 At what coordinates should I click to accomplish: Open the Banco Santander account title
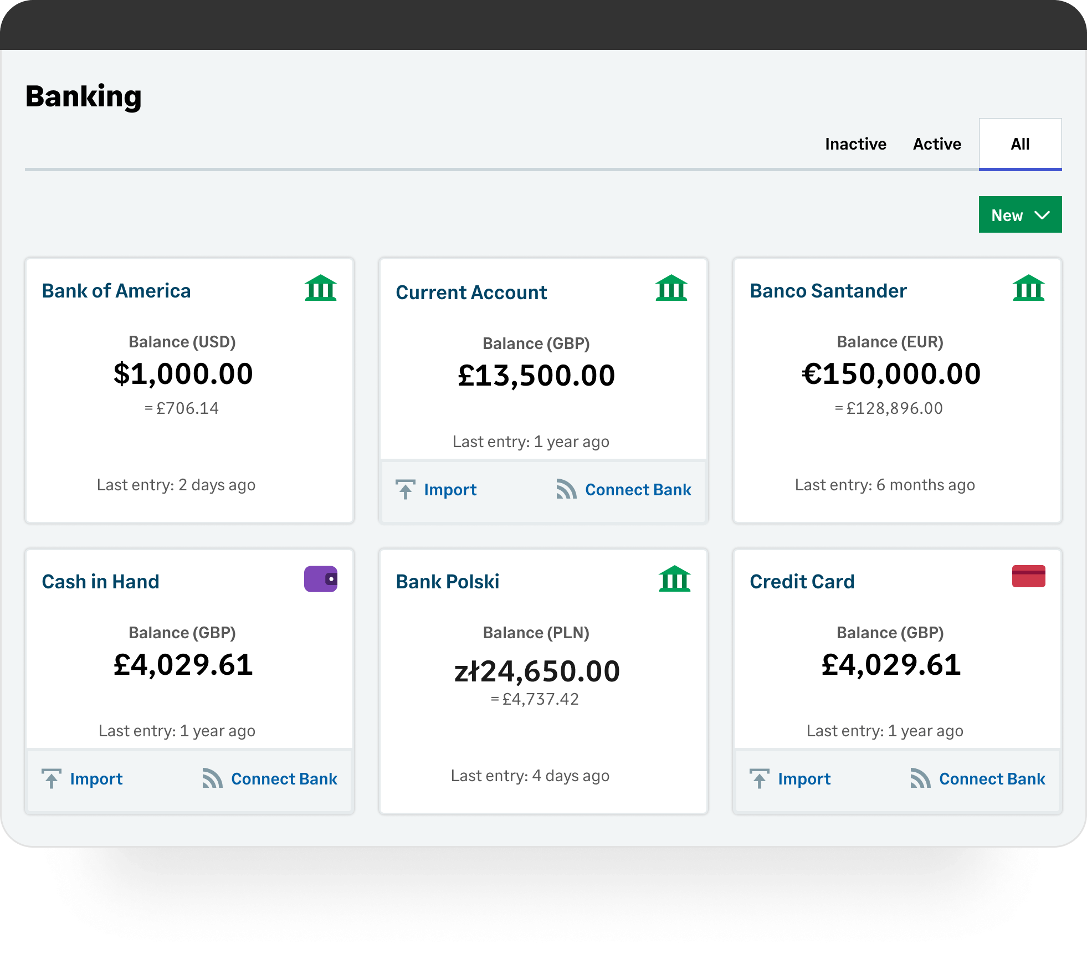(828, 291)
